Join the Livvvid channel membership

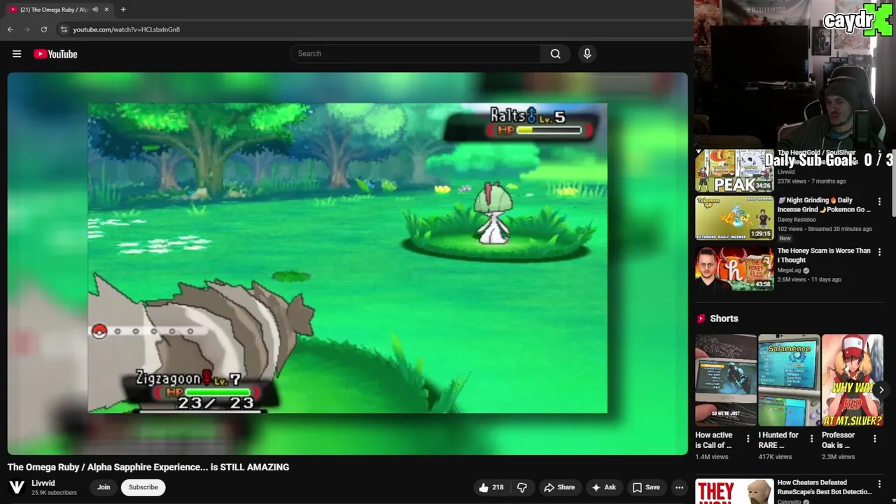tap(104, 487)
